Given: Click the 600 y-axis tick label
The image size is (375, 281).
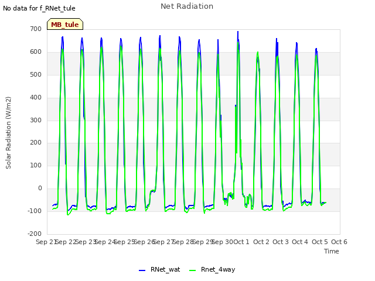Looking at the screenshot, I should click(x=36, y=52).
